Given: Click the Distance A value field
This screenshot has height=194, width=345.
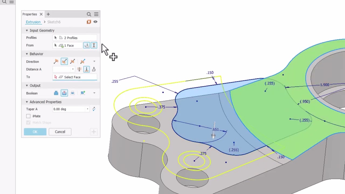Looking at the screenshot, I should click(62, 69).
